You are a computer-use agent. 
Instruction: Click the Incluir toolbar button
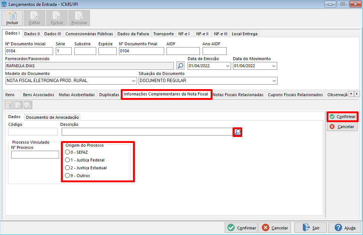pyautogui.click(x=12, y=18)
